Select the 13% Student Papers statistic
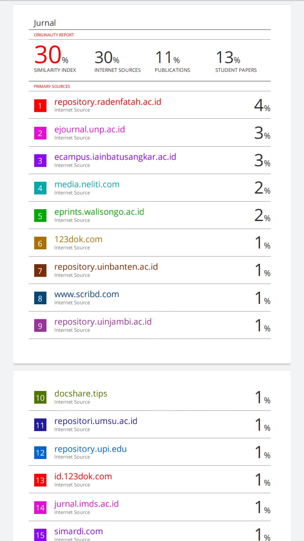Image resolution: width=304 pixels, height=541 pixels. (228, 58)
